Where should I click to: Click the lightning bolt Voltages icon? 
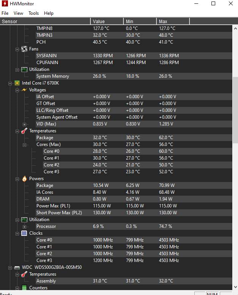[24, 90]
